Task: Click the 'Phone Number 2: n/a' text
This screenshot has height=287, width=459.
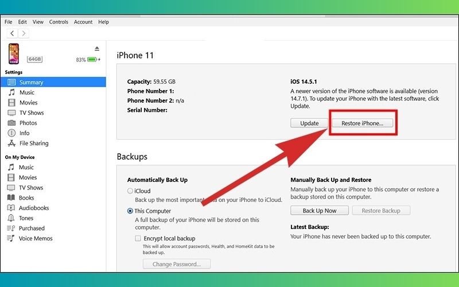Action: click(155, 100)
